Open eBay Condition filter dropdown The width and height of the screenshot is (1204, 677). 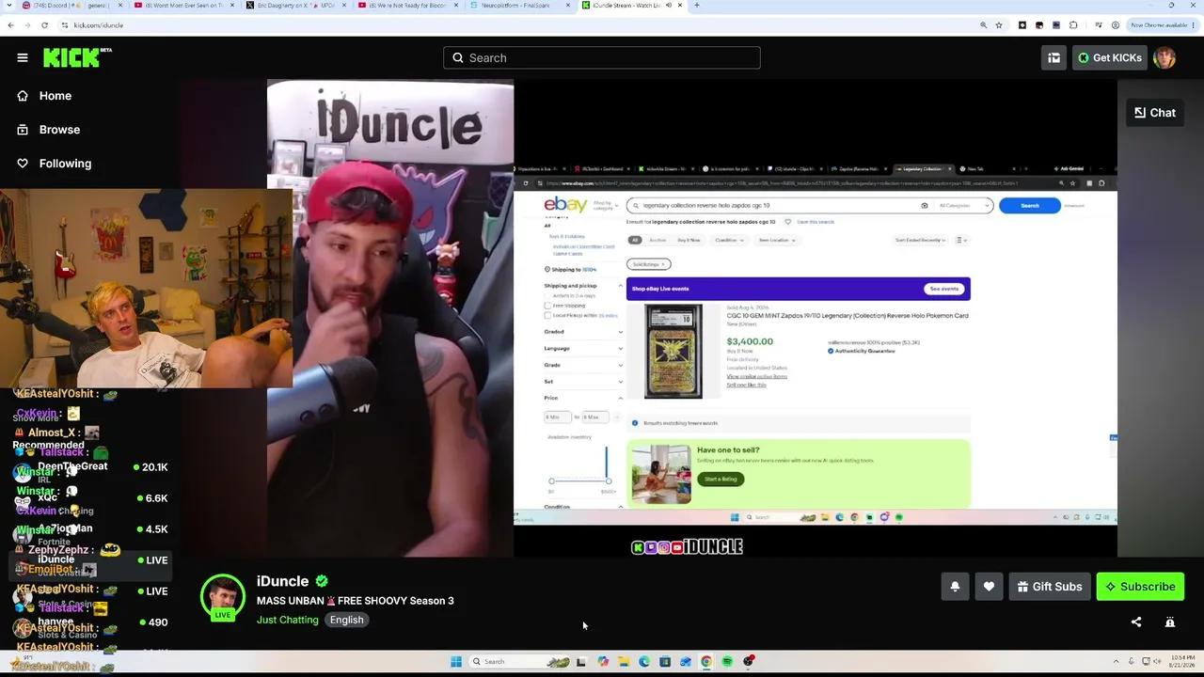(729, 240)
